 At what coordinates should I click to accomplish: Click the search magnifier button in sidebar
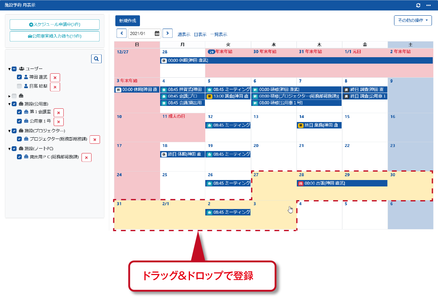point(96,59)
